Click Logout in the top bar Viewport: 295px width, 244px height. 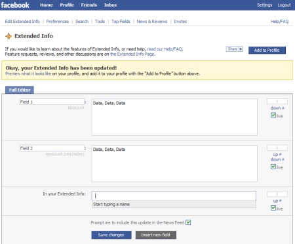(284, 5)
